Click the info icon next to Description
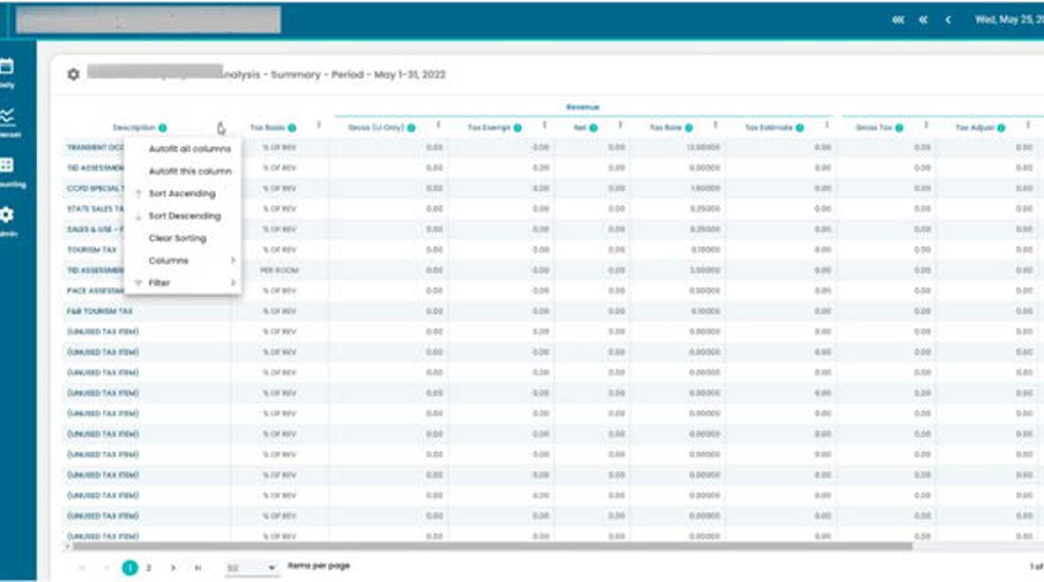Viewport: 1044px width, 582px height. coord(162,128)
